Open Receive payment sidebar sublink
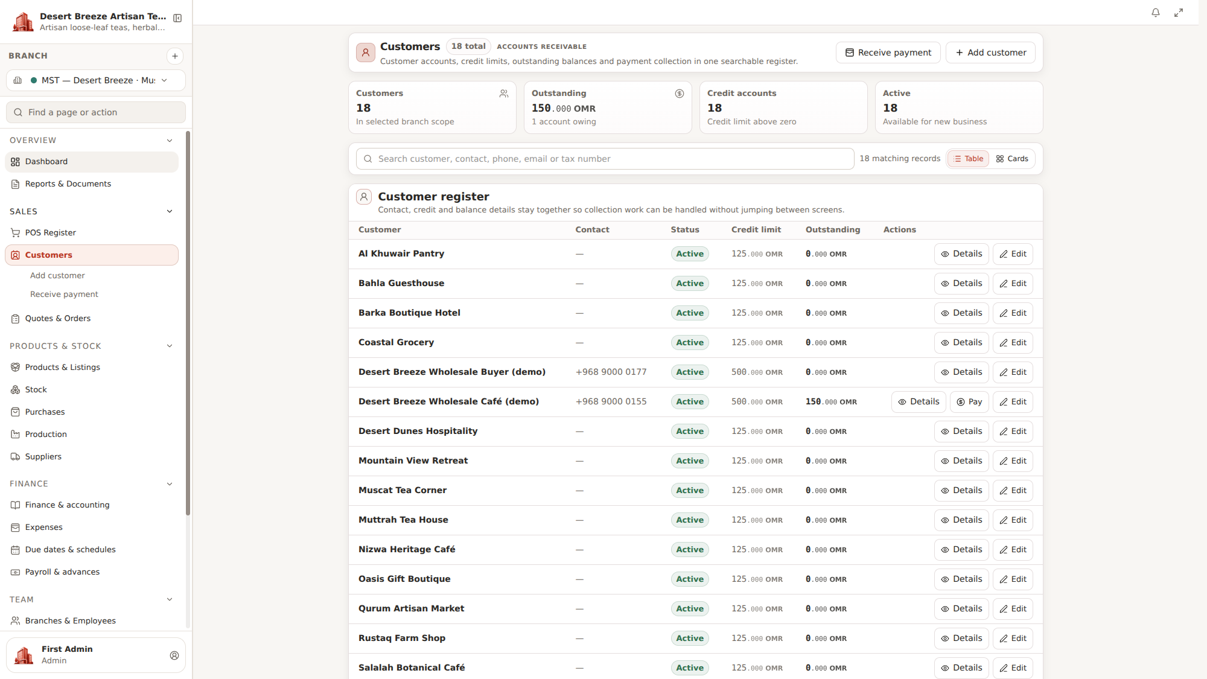This screenshot has height=679, width=1207. tap(64, 295)
